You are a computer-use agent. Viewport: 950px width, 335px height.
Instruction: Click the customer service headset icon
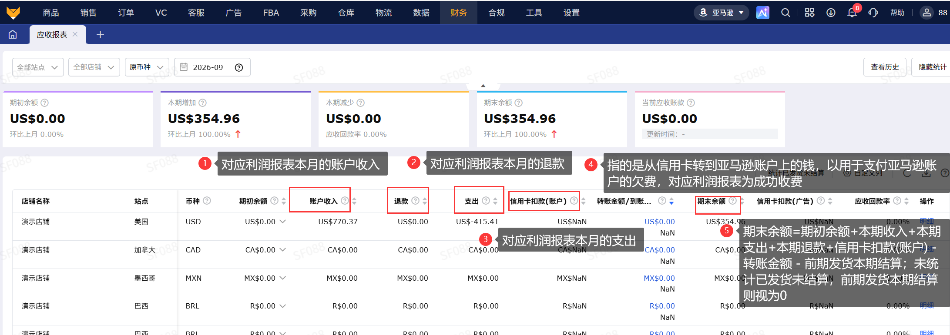click(873, 13)
